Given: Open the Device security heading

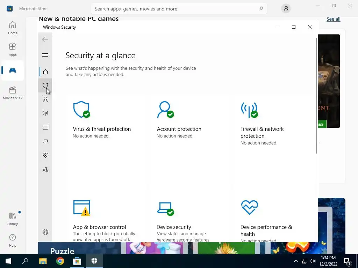Looking at the screenshot, I should pyautogui.click(x=174, y=227).
